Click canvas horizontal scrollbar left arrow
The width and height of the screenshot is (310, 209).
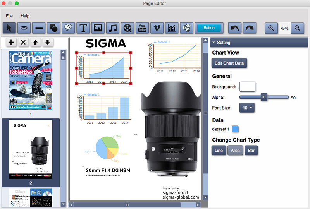tap(71, 205)
